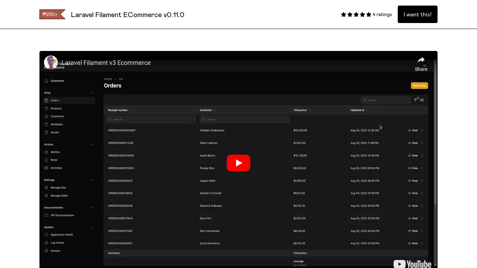Click the Application Health heart icon
The image size is (477, 268).
click(x=46, y=235)
